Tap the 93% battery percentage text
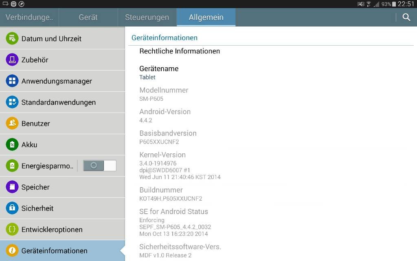This screenshot has height=261, width=417. pyautogui.click(x=386, y=4)
